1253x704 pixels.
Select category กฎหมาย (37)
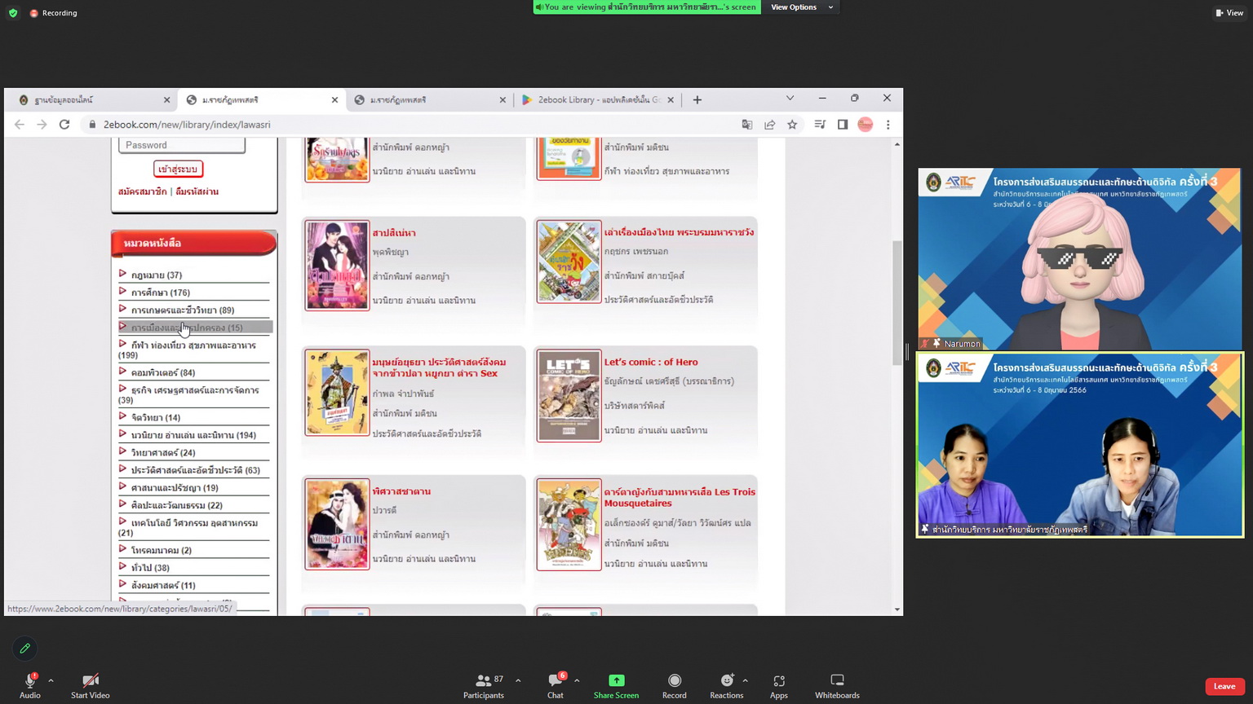coord(157,275)
